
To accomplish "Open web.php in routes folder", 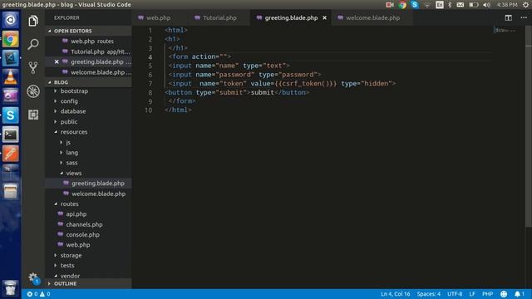I will pyautogui.click(x=88, y=245).
